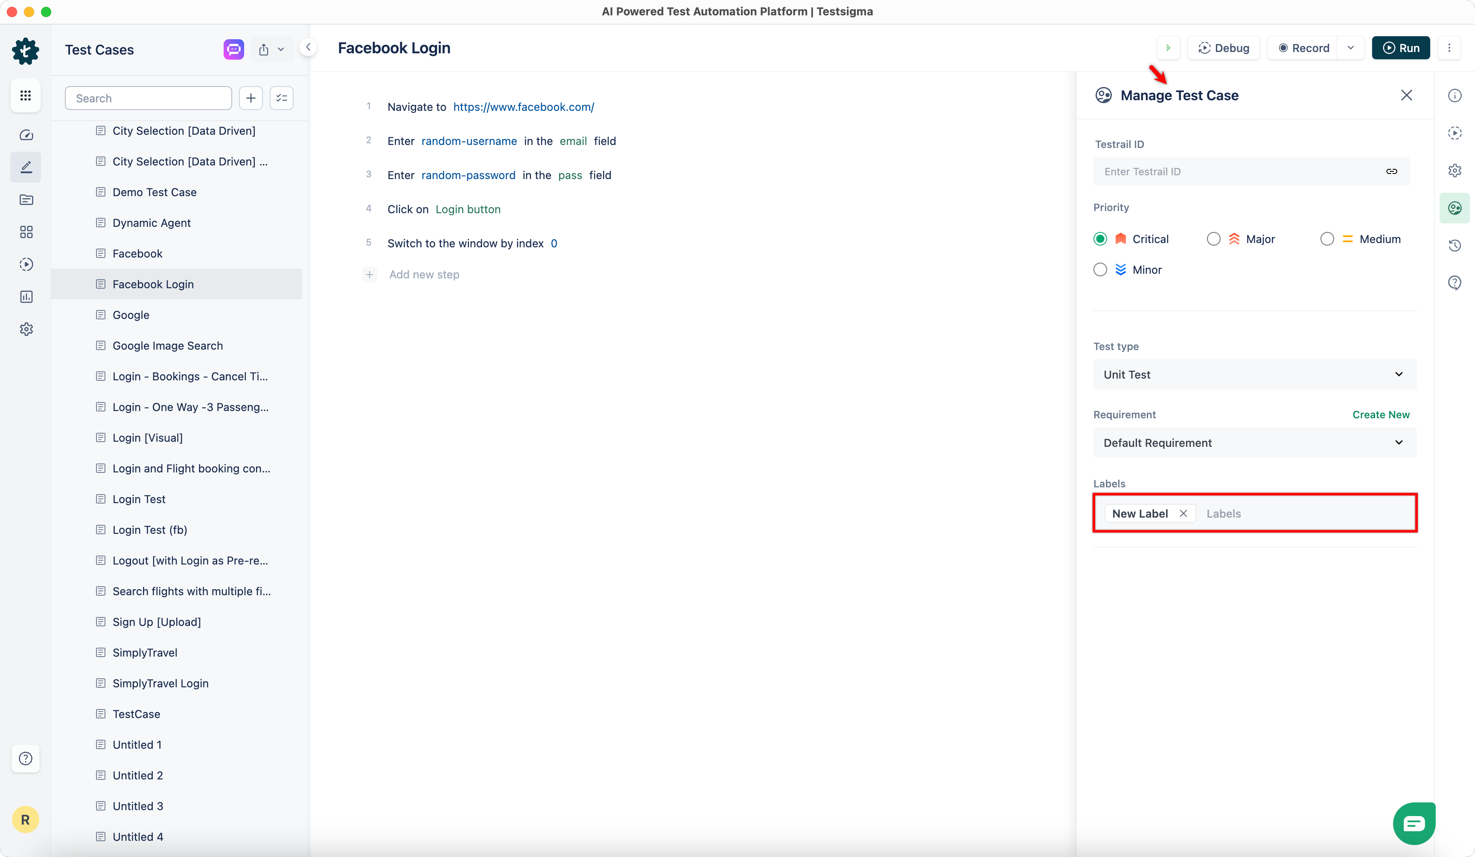Click the link icon in Testrail ID field

[x=1391, y=171]
